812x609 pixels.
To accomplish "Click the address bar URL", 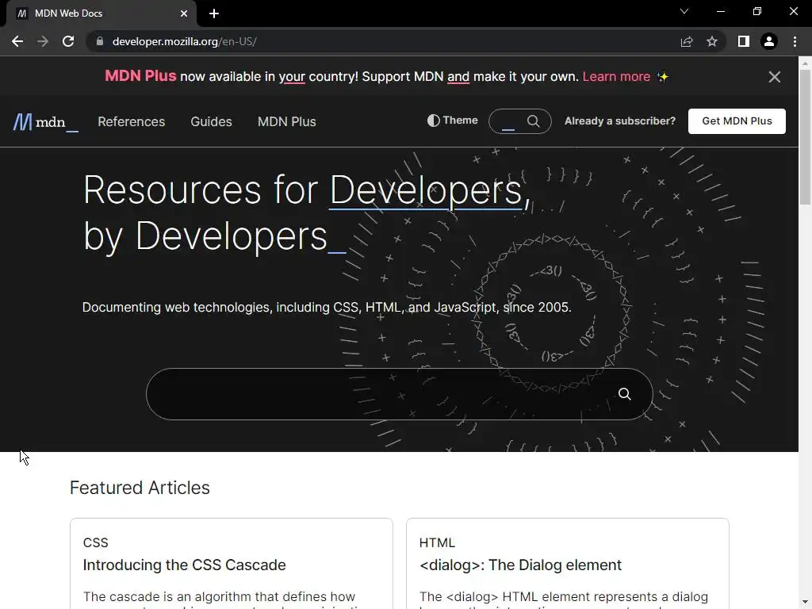I will (x=184, y=41).
